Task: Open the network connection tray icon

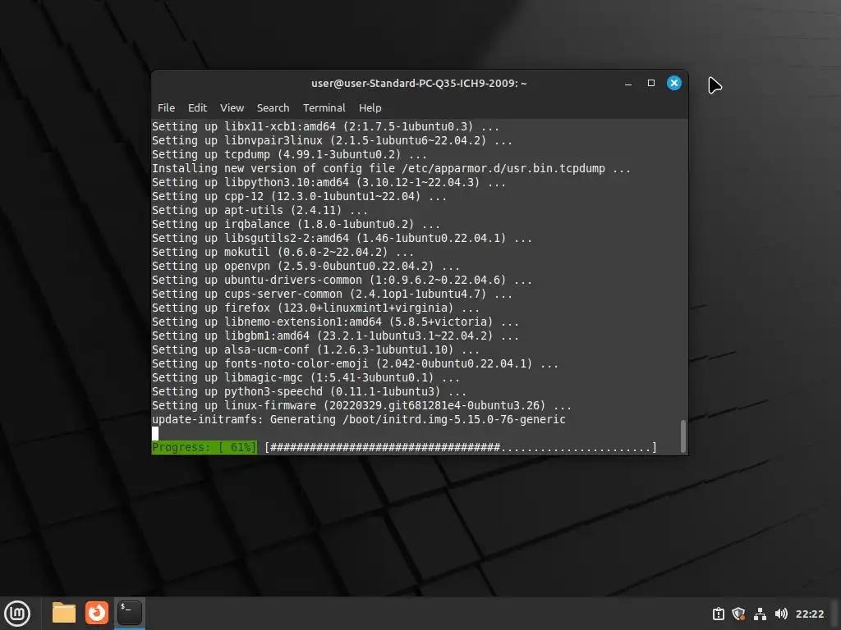Action: point(760,614)
